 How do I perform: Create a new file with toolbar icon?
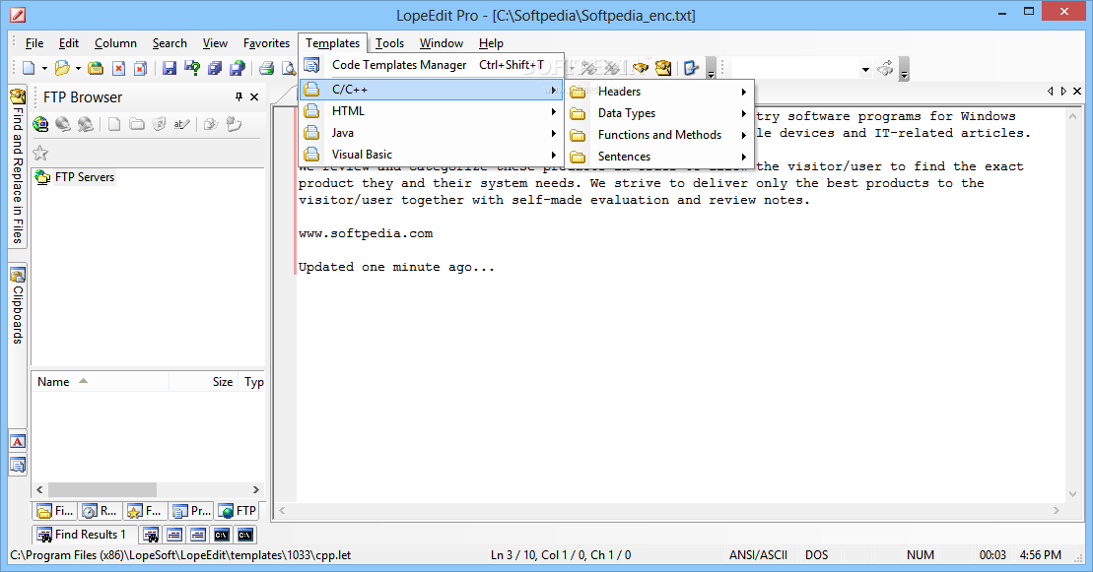(x=29, y=68)
